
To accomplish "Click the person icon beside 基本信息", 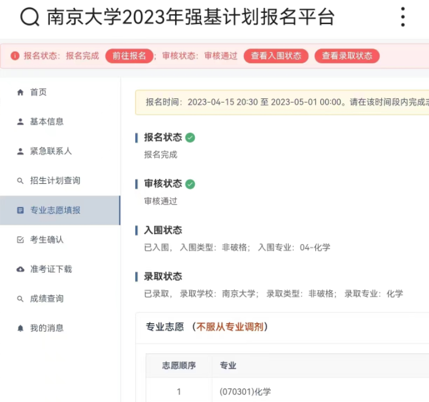I will click(x=20, y=122).
